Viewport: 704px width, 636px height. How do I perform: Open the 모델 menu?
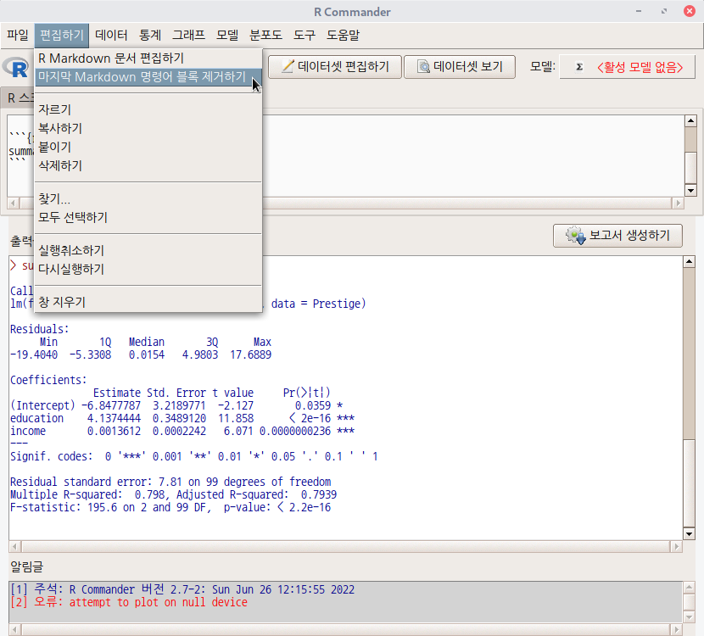click(x=227, y=35)
